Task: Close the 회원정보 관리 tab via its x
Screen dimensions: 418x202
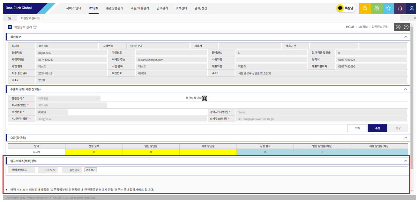Action: coord(39,18)
